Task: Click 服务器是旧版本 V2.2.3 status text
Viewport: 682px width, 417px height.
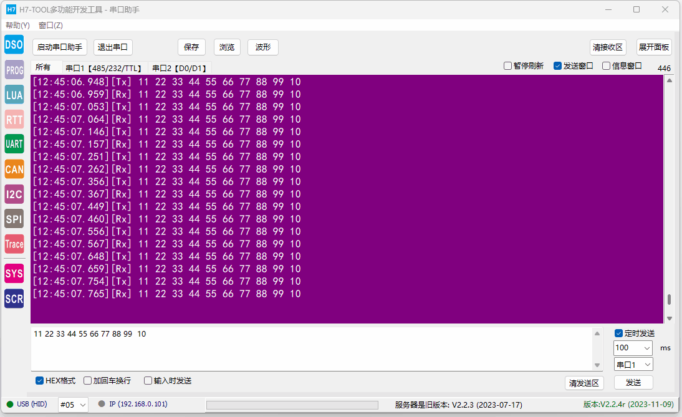Action: pyautogui.click(x=458, y=405)
